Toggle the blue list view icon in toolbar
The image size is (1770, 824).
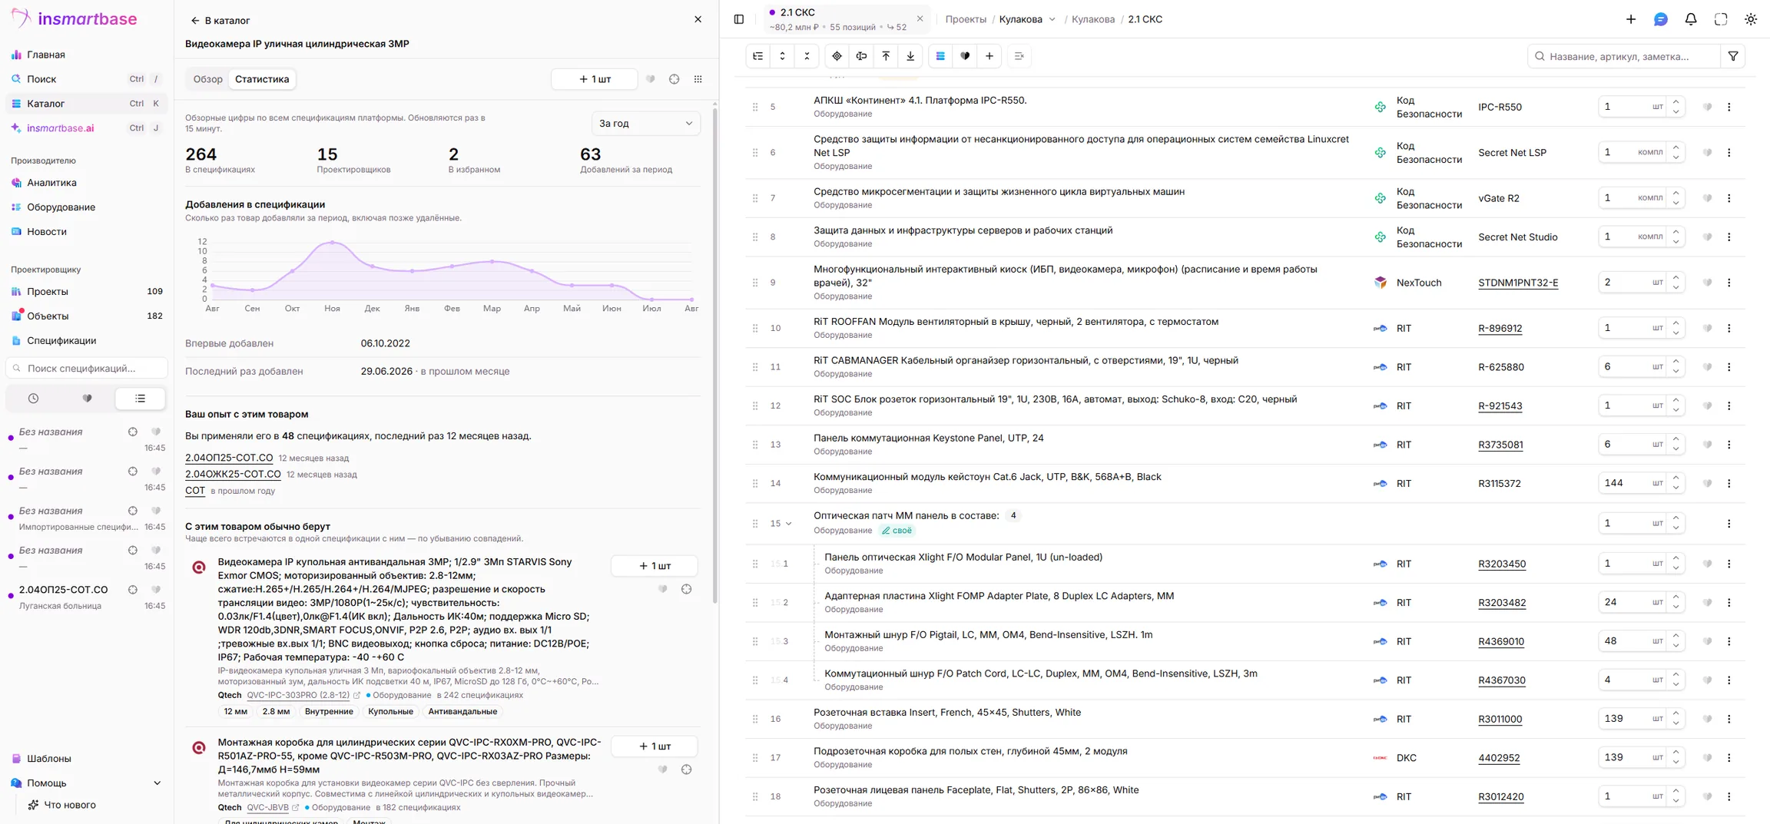point(940,56)
